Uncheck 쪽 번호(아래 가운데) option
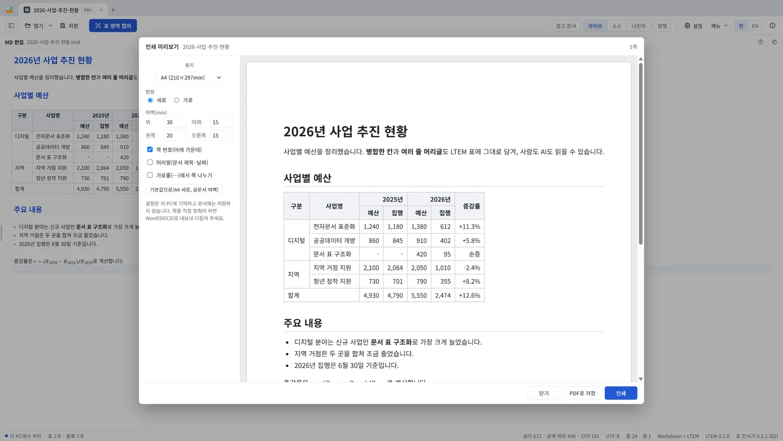This screenshot has width=783, height=441. click(150, 150)
